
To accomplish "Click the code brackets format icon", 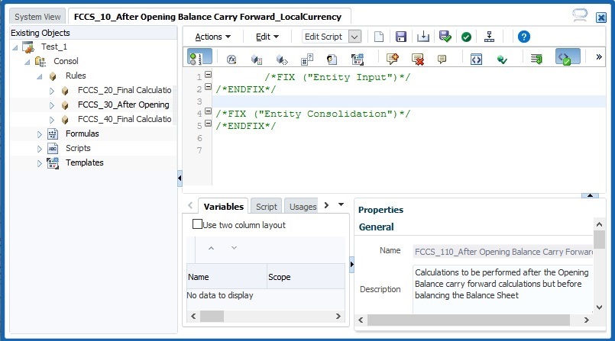I will point(476,60).
